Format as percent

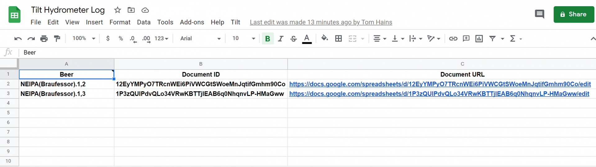click(121, 38)
